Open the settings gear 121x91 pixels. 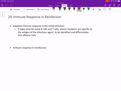114,5
